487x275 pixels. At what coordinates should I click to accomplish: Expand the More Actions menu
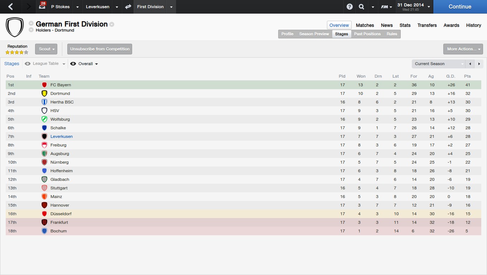463,49
